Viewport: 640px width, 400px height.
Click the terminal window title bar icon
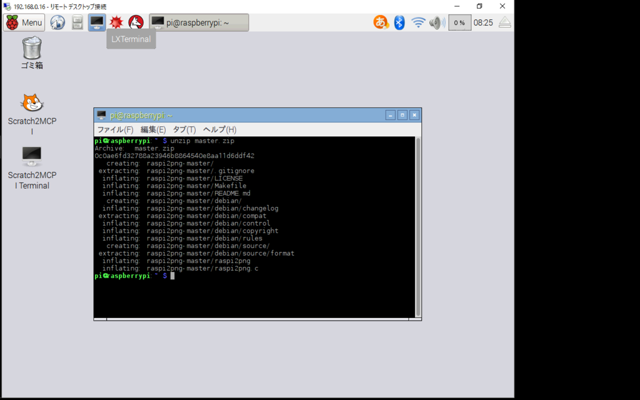coord(102,115)
